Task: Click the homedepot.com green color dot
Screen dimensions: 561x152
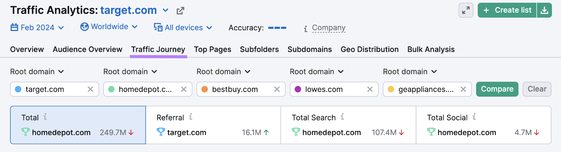Action: coord(111,89)
